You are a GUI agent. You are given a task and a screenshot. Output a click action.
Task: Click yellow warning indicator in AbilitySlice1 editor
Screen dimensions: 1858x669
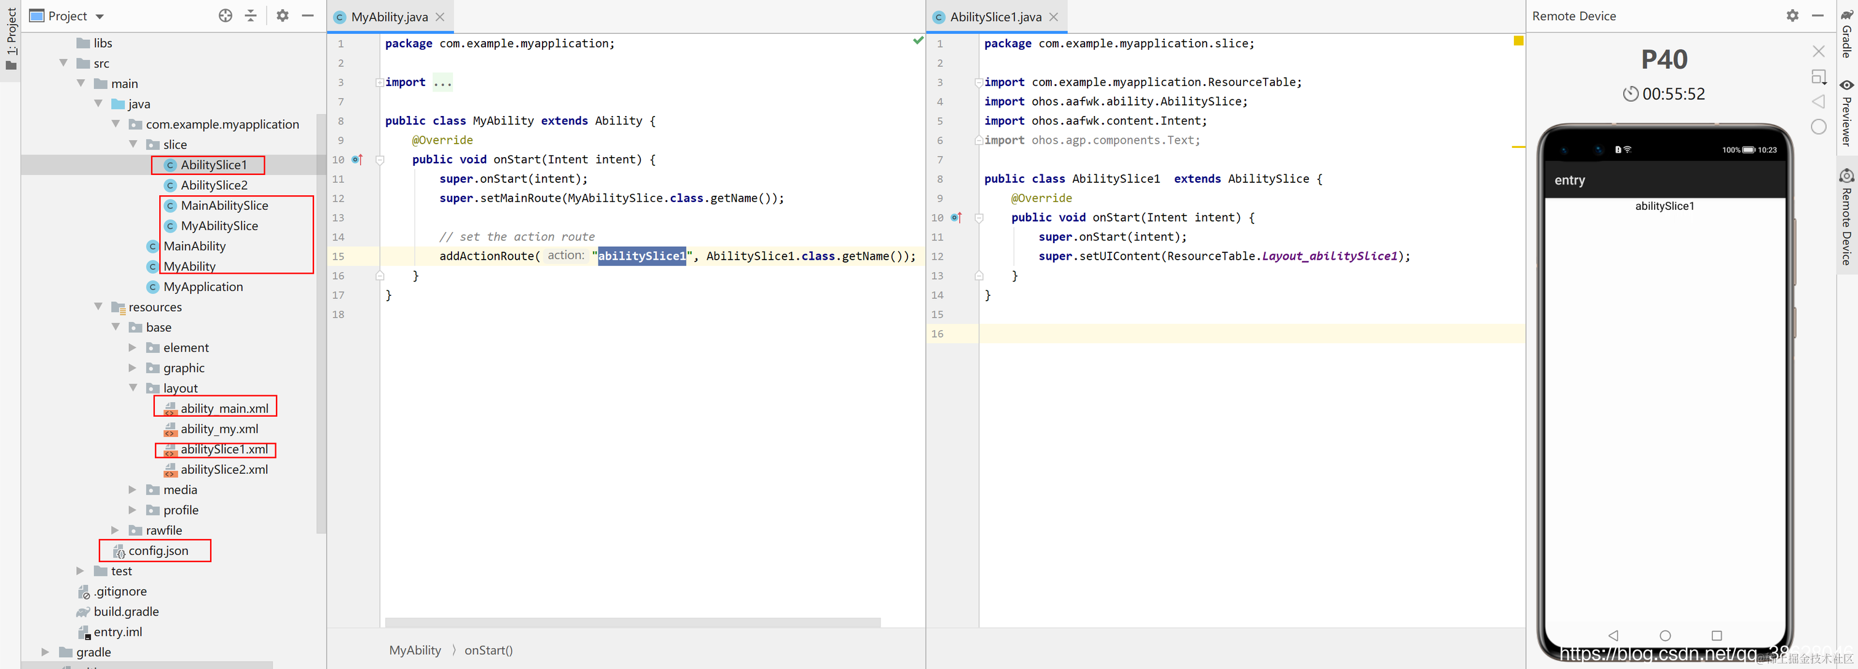pyautogui.click(x=1518, y=41)
